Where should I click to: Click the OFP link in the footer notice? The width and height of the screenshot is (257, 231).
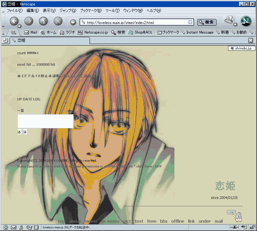pyautogui.click(x=158, y=166)
